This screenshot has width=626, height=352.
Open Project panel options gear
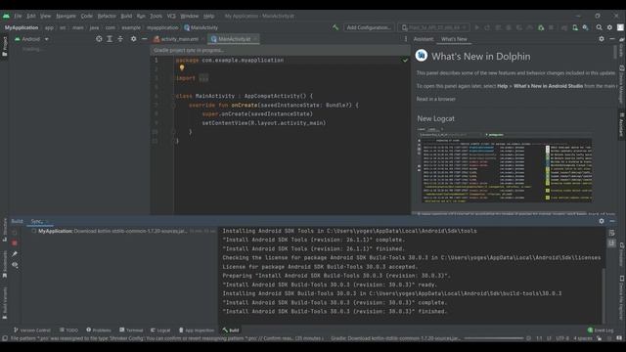tap(133, 39)
